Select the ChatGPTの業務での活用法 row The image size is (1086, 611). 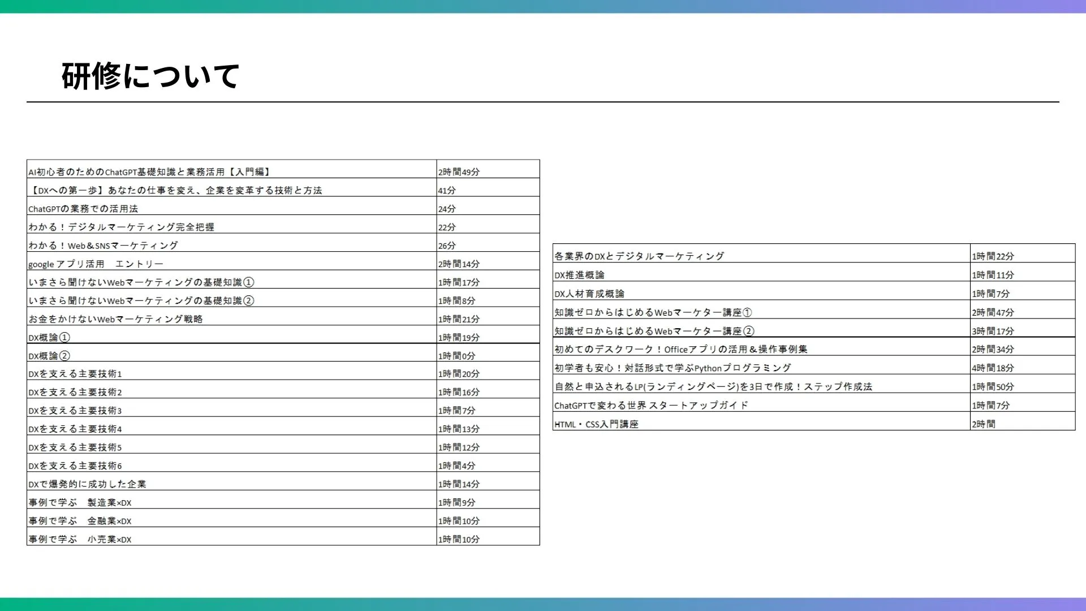tap(84, 209)
